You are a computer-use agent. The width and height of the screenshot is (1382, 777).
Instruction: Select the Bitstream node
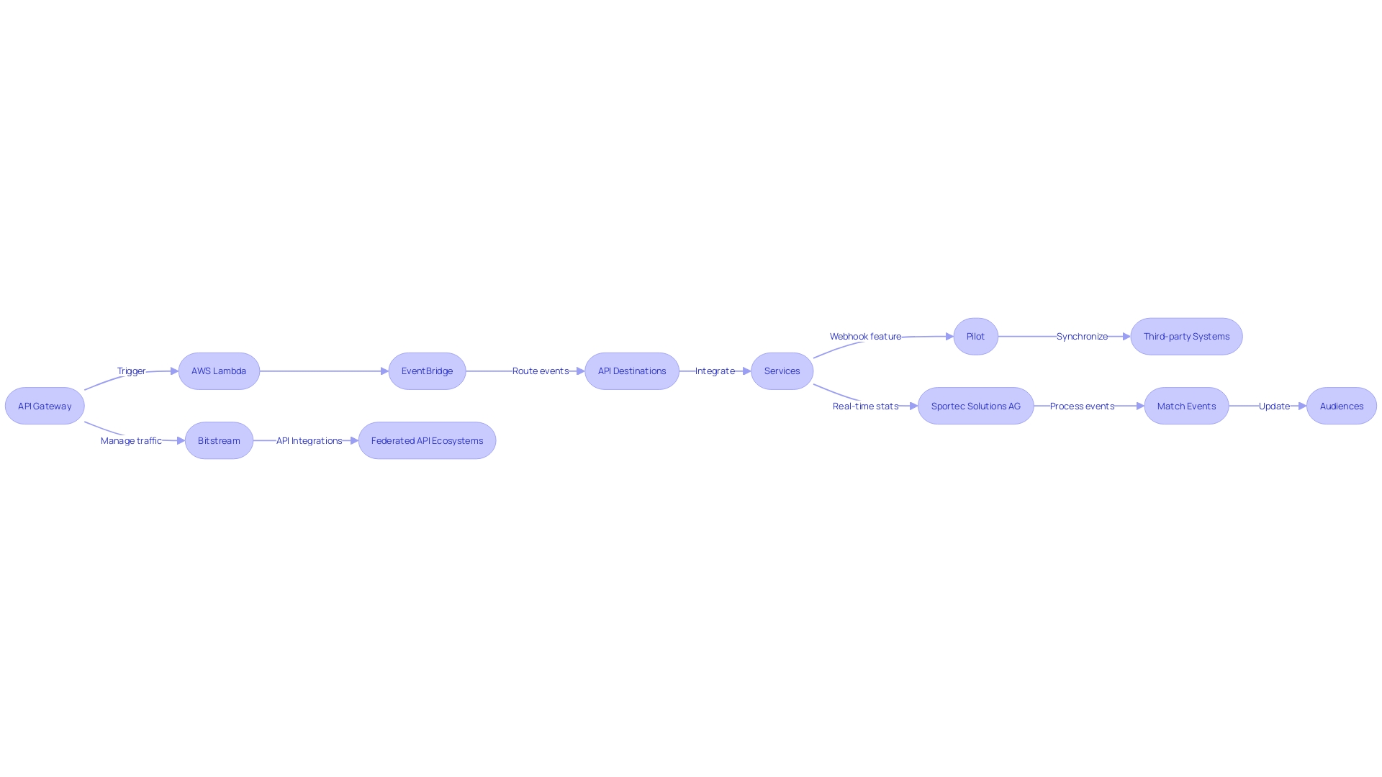coord(220,440)
